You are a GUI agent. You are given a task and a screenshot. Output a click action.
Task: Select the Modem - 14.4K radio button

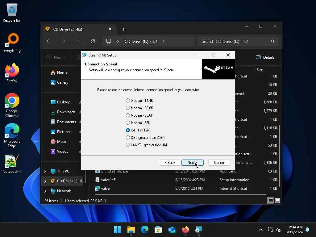[128, 100]
